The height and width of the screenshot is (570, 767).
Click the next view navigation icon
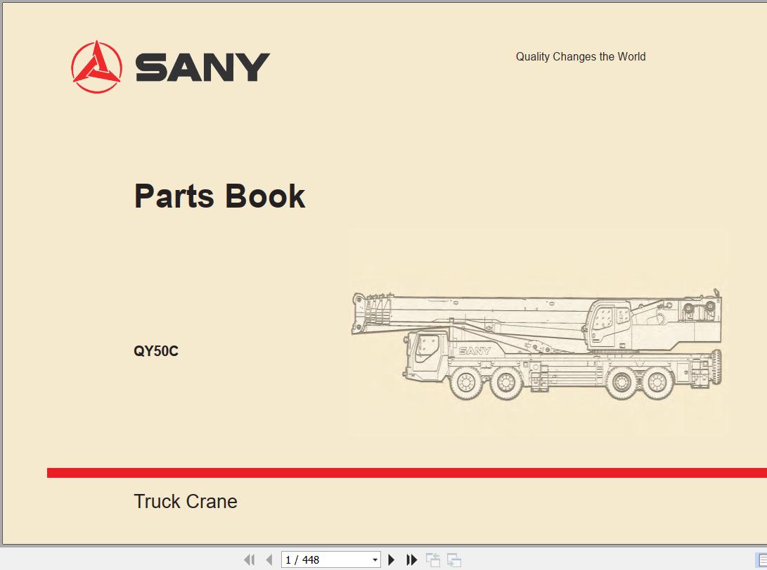coord(454,559)
